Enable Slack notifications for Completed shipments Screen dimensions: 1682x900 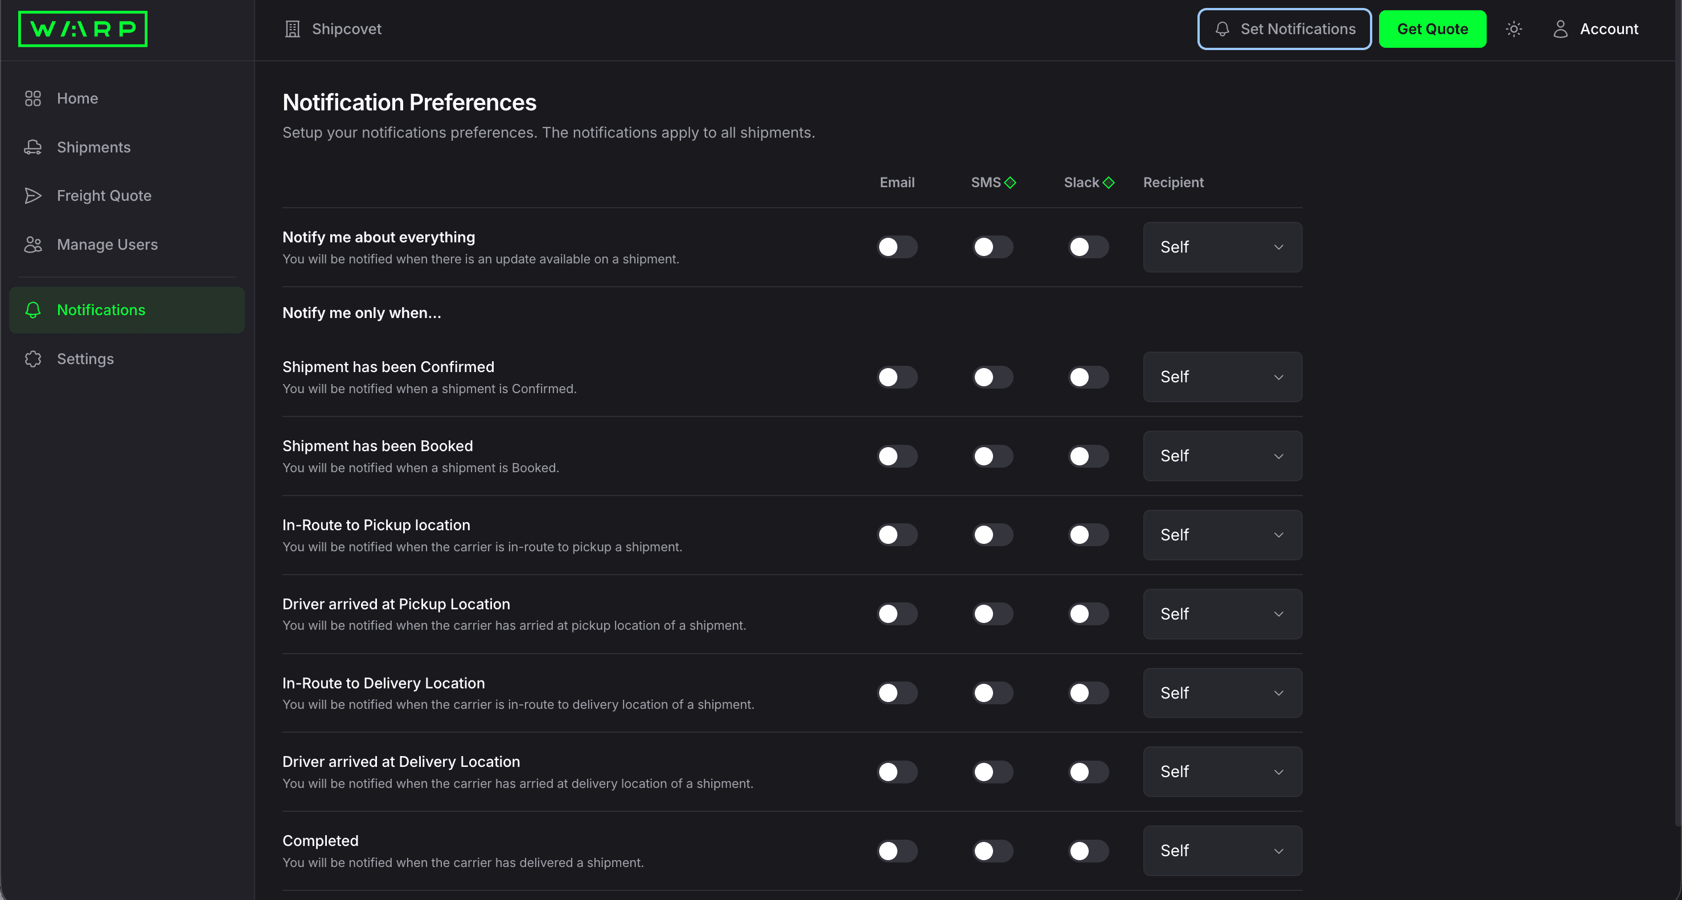1087,851
